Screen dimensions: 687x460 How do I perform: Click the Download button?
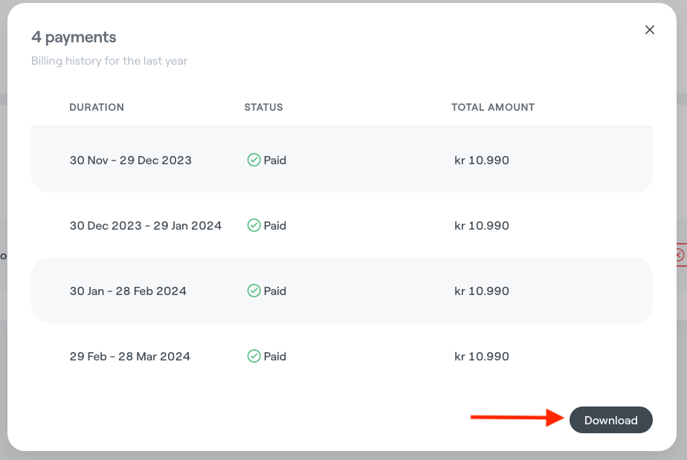pos(610,420)
